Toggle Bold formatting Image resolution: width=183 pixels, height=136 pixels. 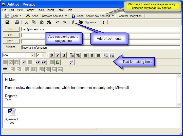[x=51, y=55]
